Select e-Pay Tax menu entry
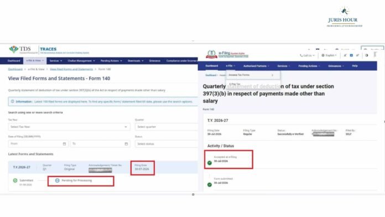This screenshot has height=217, width=385. click(x=235, y=84)
